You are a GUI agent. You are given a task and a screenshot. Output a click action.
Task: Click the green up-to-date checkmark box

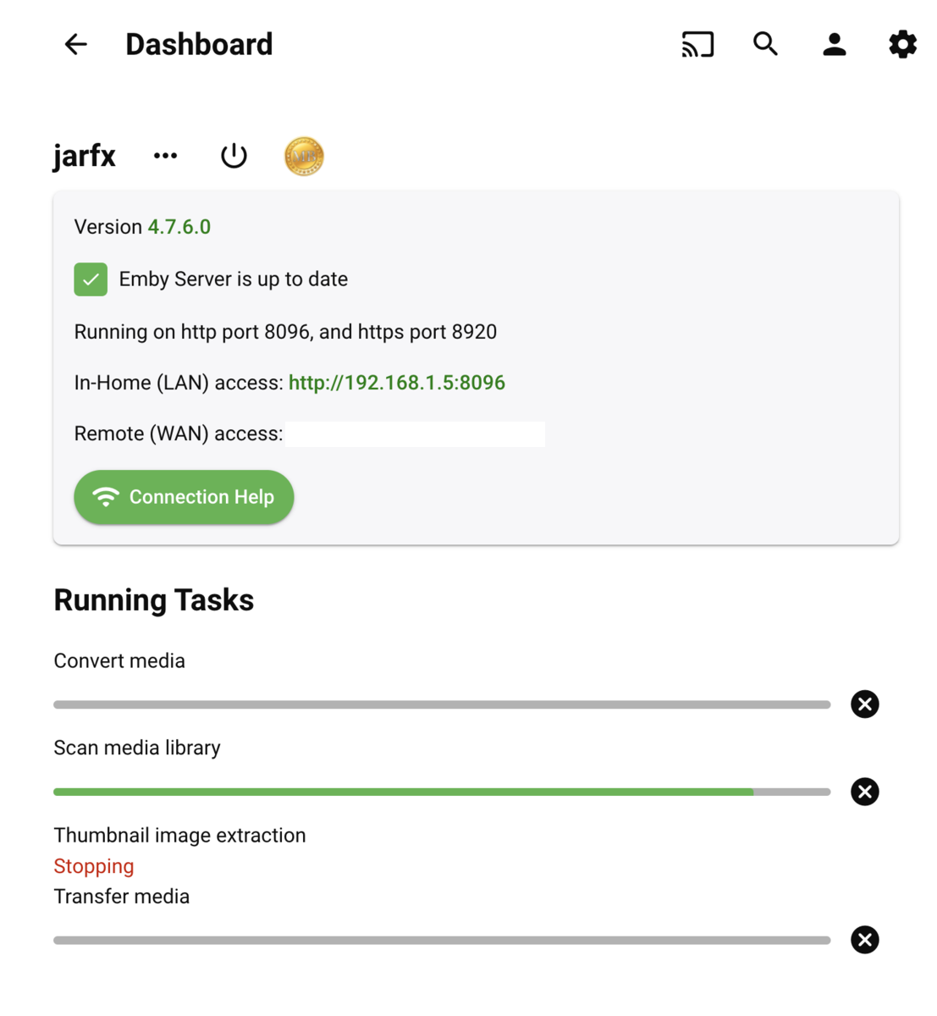[91, 279]
